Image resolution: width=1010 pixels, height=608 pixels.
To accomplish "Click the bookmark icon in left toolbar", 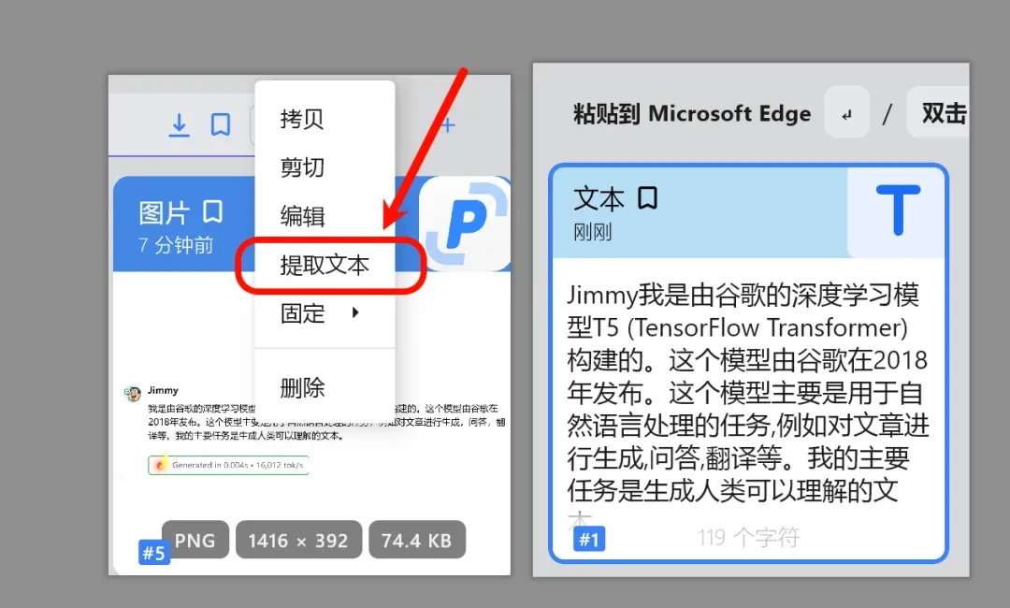I will click(221, 125).
